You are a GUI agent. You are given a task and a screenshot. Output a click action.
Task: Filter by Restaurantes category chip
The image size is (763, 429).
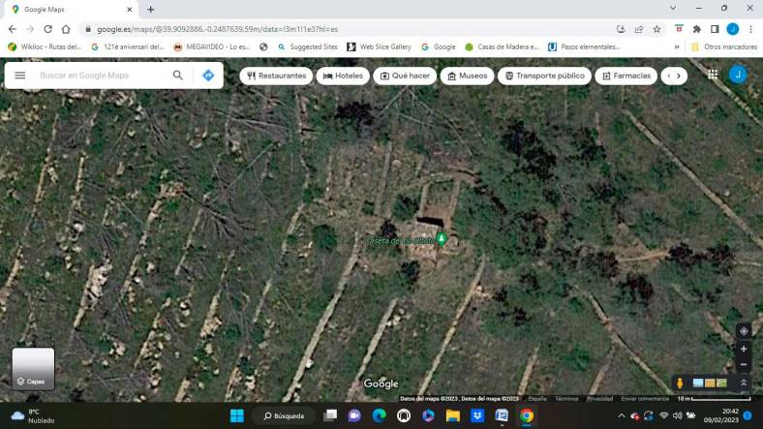pyautogui.click(x=276, y=76)
